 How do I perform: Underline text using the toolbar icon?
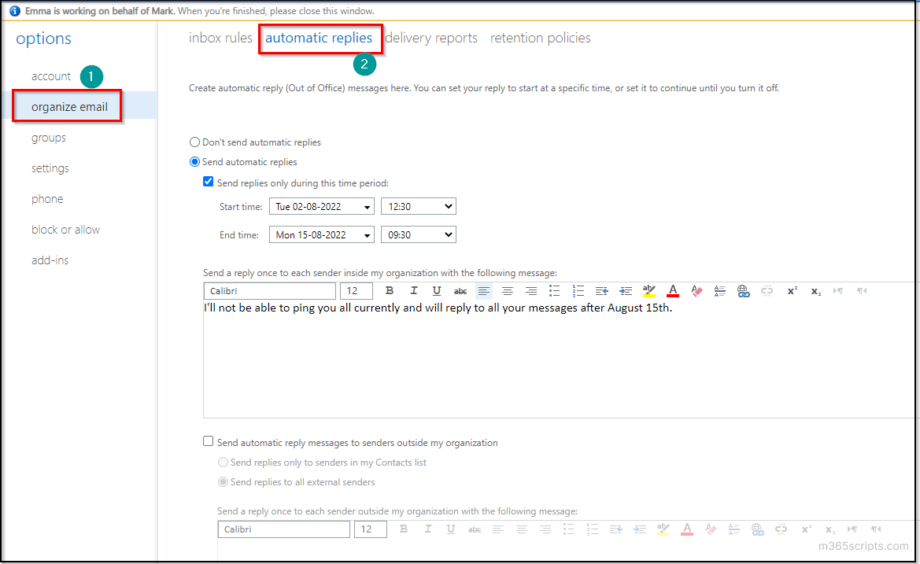pyautogui.click(x=437, y=290)
